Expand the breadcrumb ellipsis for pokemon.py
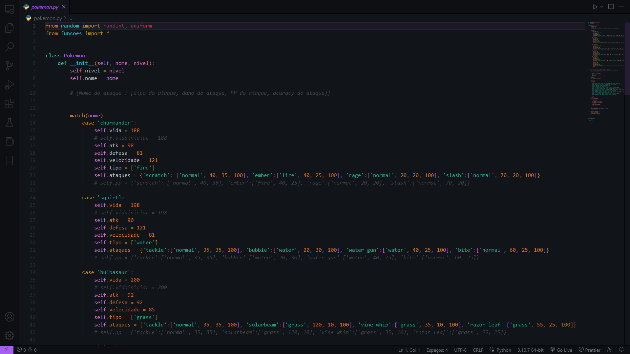The image size is (630, 354). coord(70,18)
